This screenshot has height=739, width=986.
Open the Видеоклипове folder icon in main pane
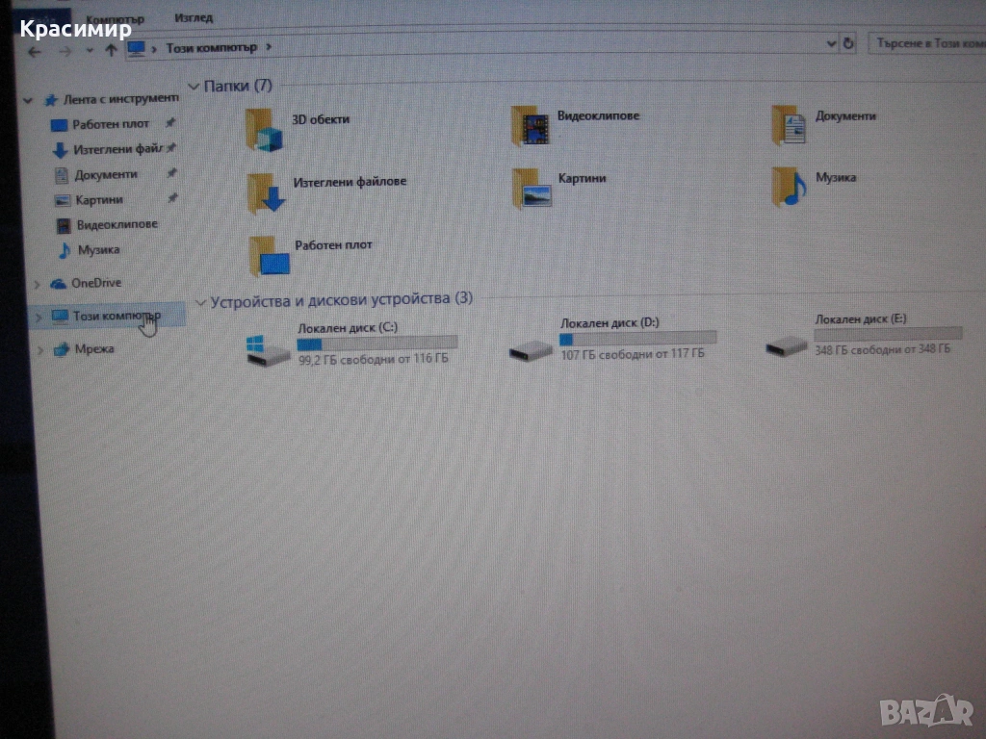point(531,126)
